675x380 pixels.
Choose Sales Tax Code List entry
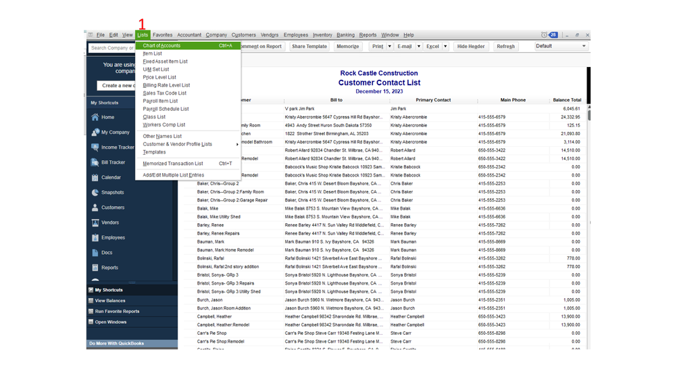point(188,93)
